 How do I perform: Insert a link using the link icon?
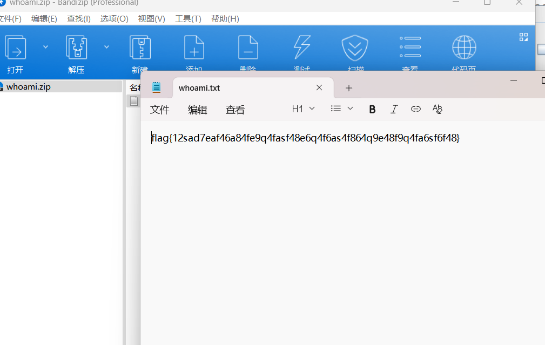point(415,109)
